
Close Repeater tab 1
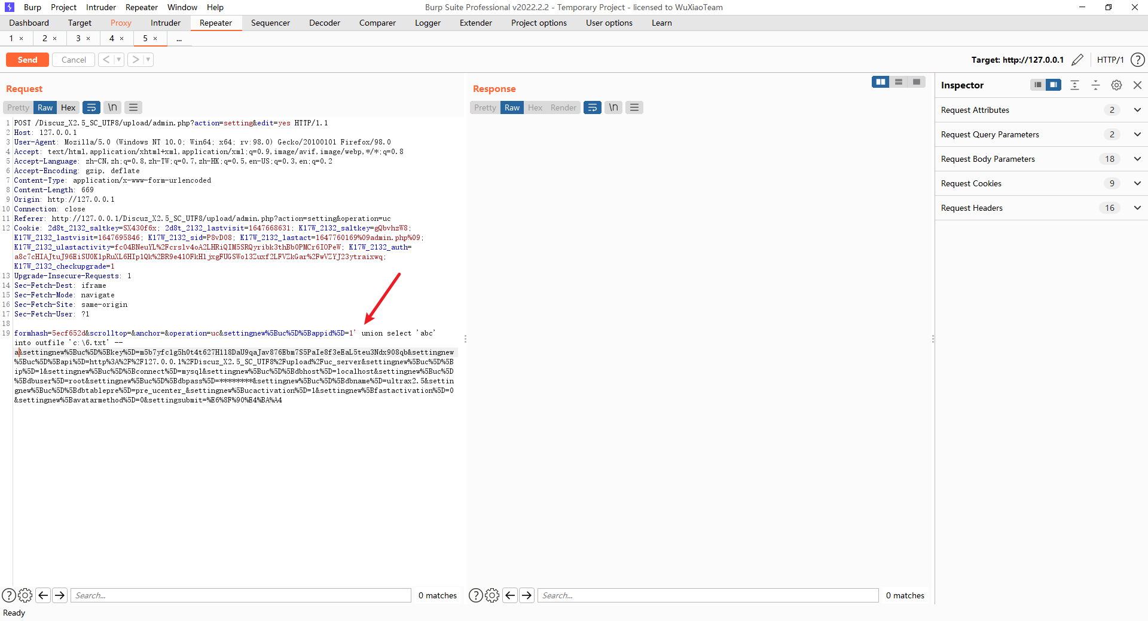pos(22,38)
